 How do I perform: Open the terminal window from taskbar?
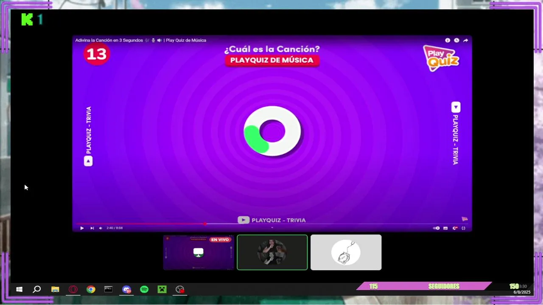tap(109, 289)
